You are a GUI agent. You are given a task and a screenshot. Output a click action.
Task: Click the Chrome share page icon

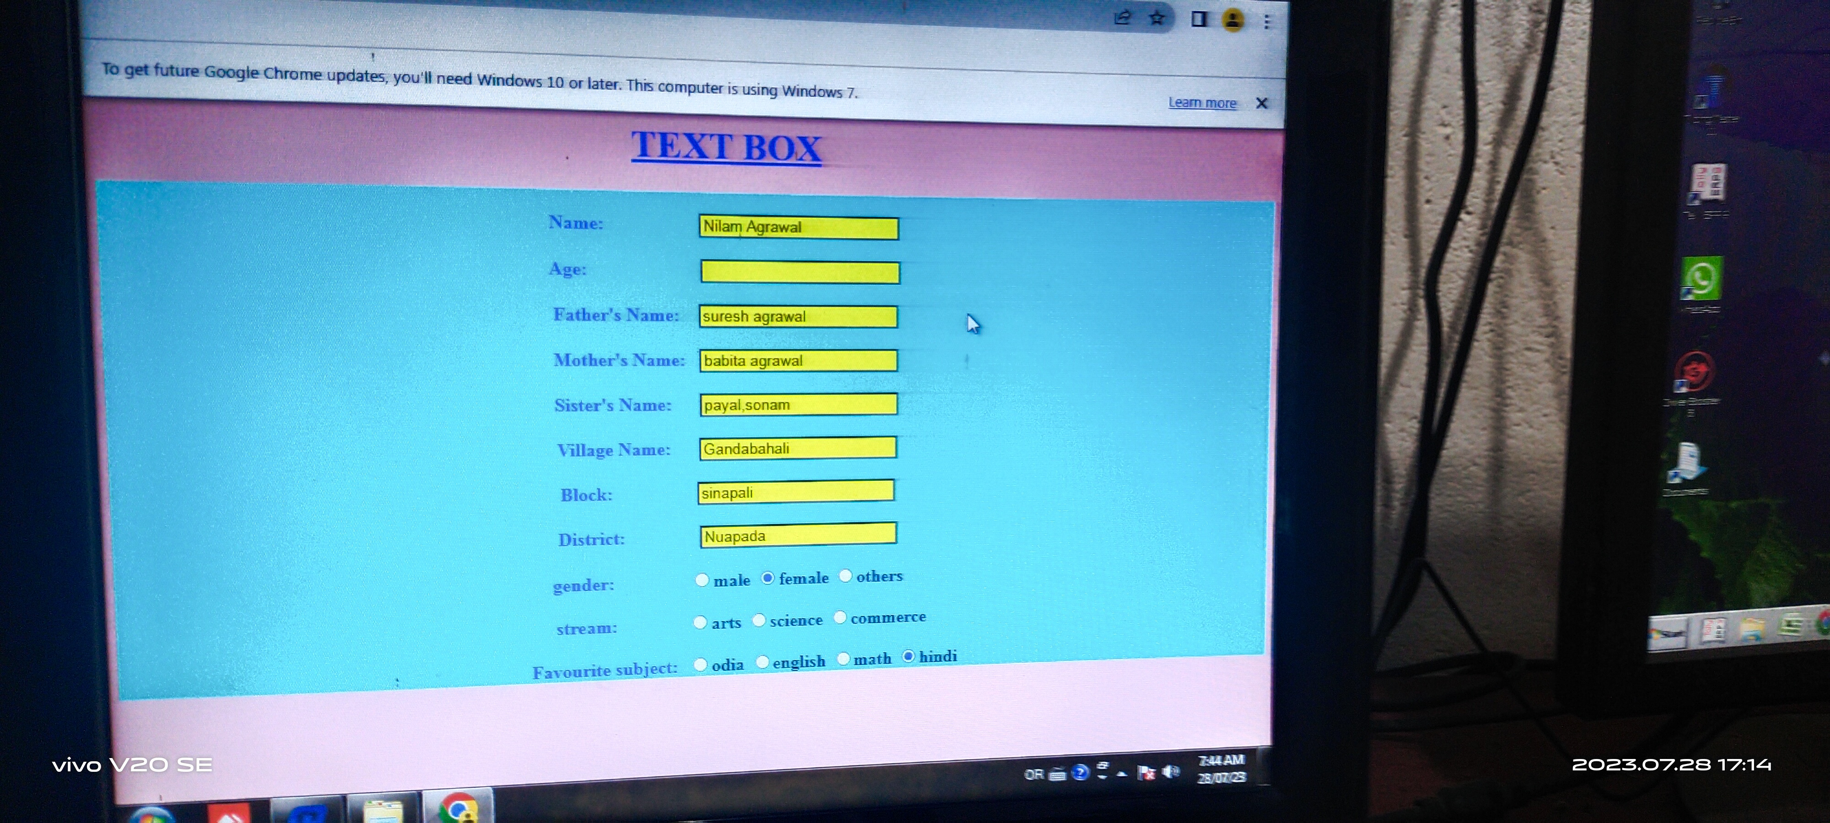click(1122, 17)
